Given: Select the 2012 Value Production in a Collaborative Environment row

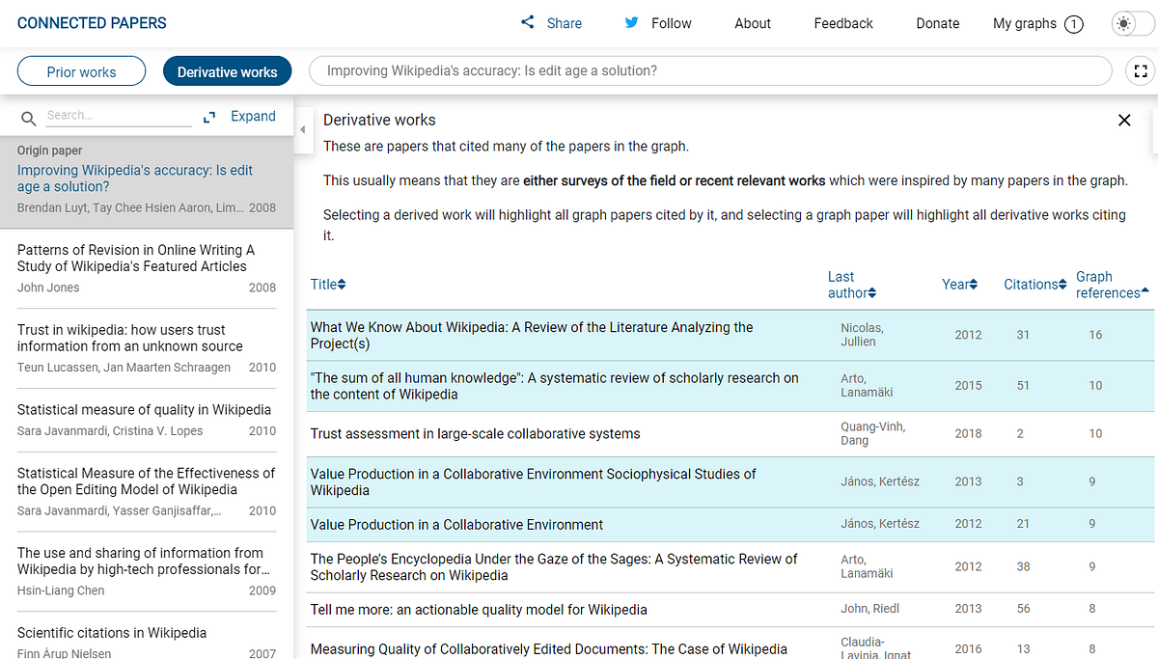Looking at the screenshot, I should click(731, 524).
